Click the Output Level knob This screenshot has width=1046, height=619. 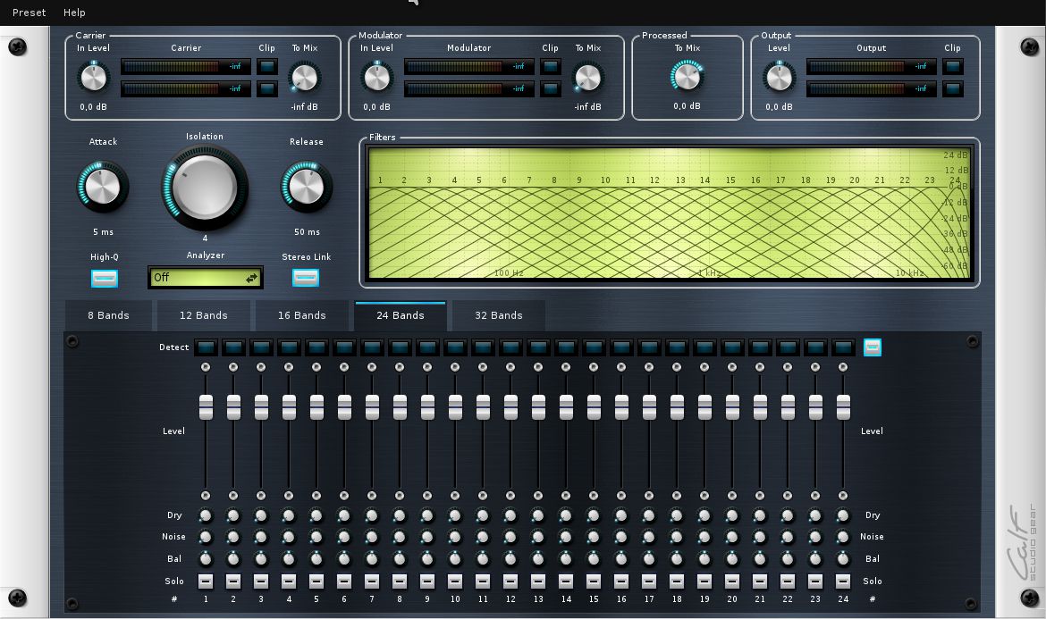779,78
